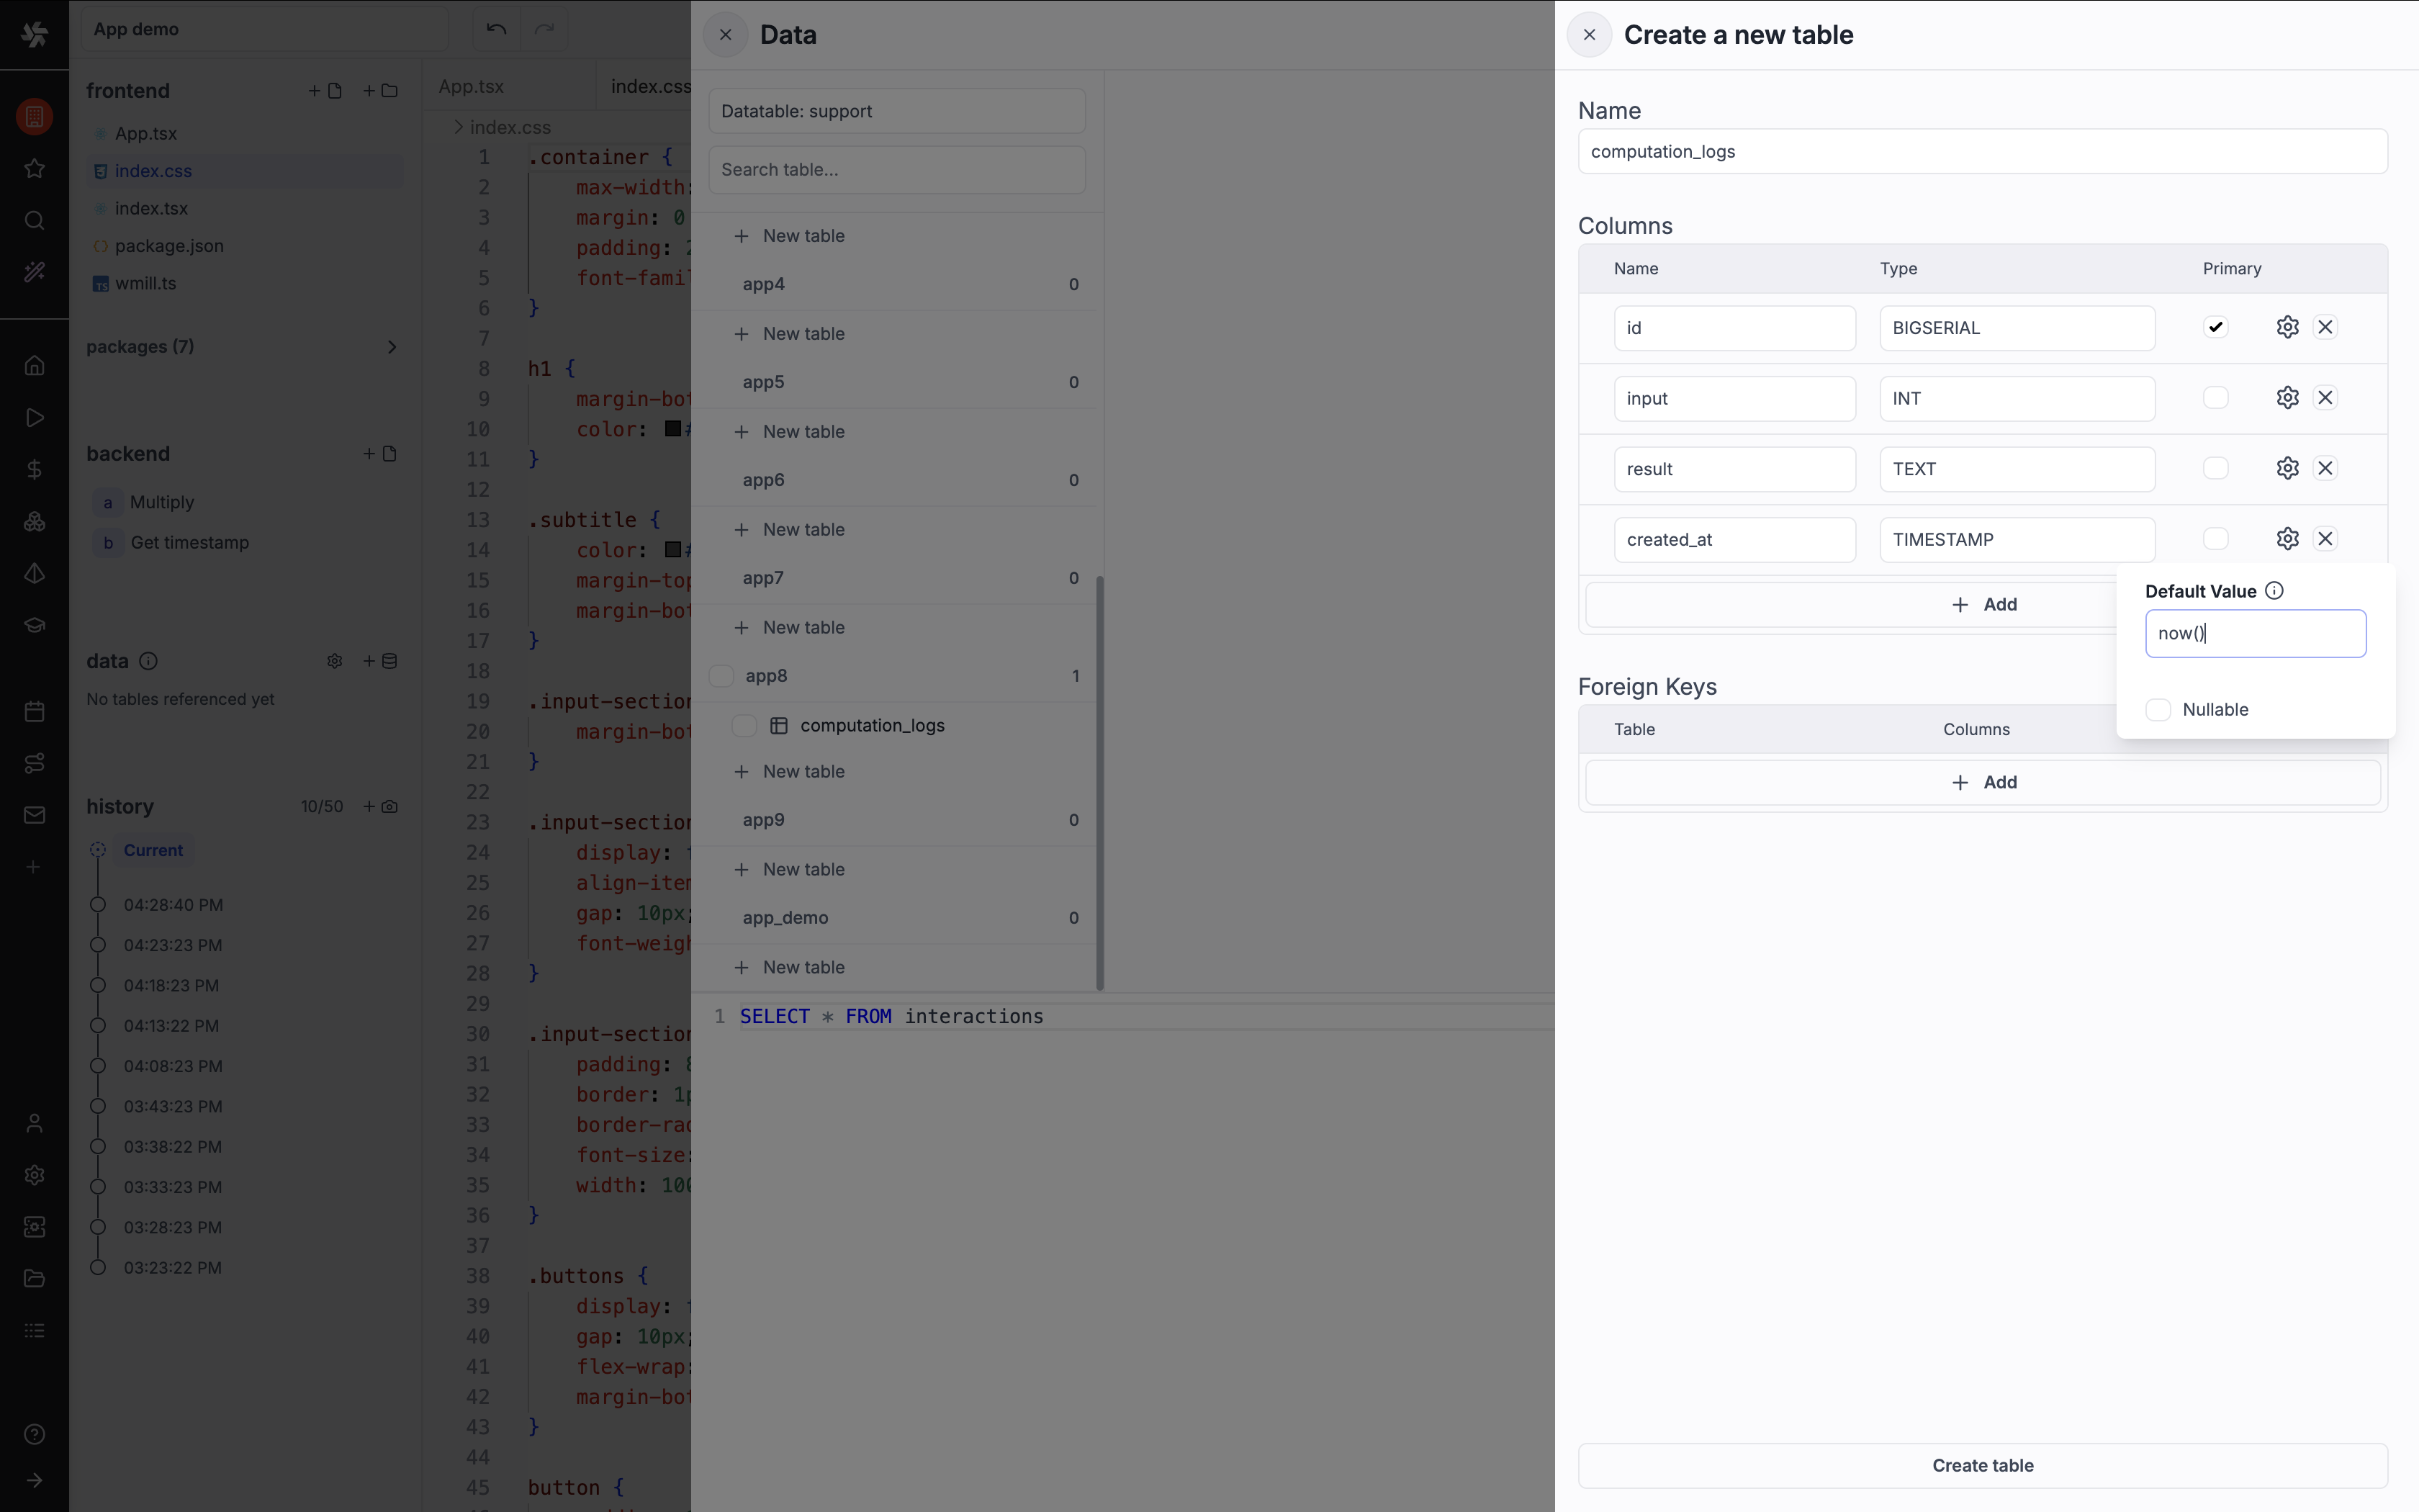Expand the packages (7) section
The image size is (2419, 1512).
click(393, 347)
